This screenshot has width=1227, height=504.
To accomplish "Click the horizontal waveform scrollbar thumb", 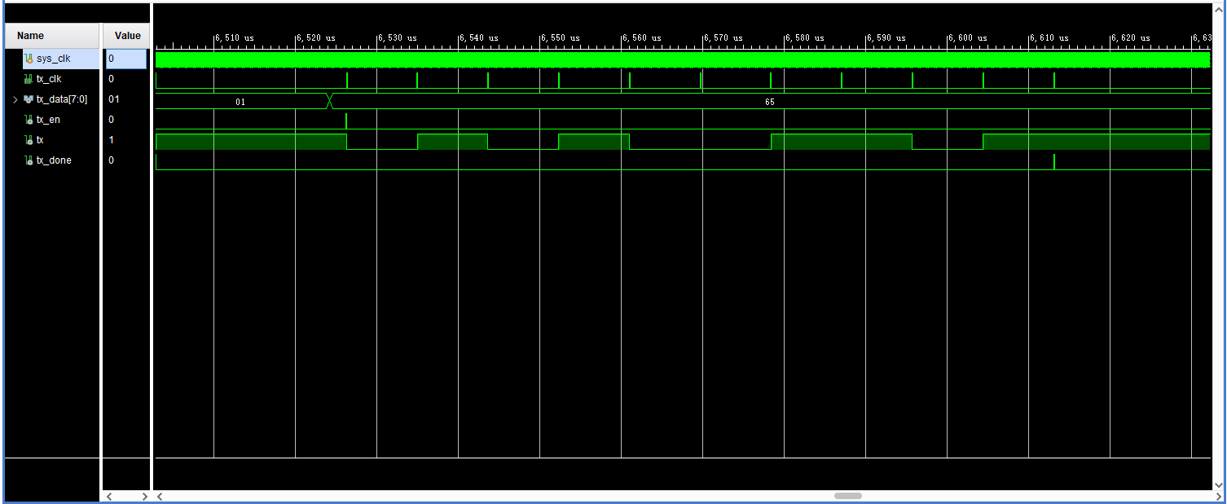I will [848, 496].
